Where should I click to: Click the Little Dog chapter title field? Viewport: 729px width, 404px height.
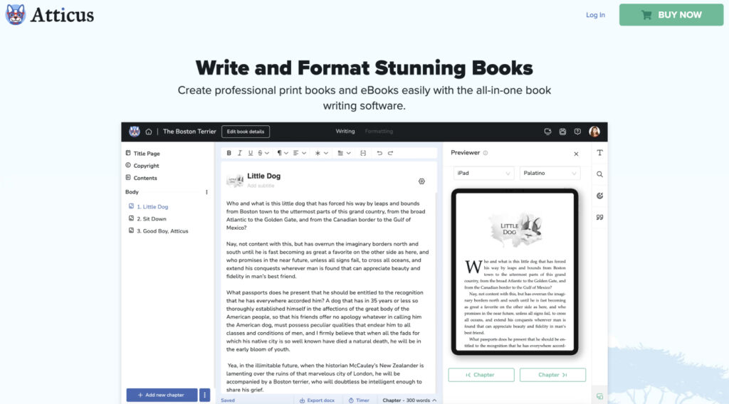pyautogui.click(x=263, y=176)
